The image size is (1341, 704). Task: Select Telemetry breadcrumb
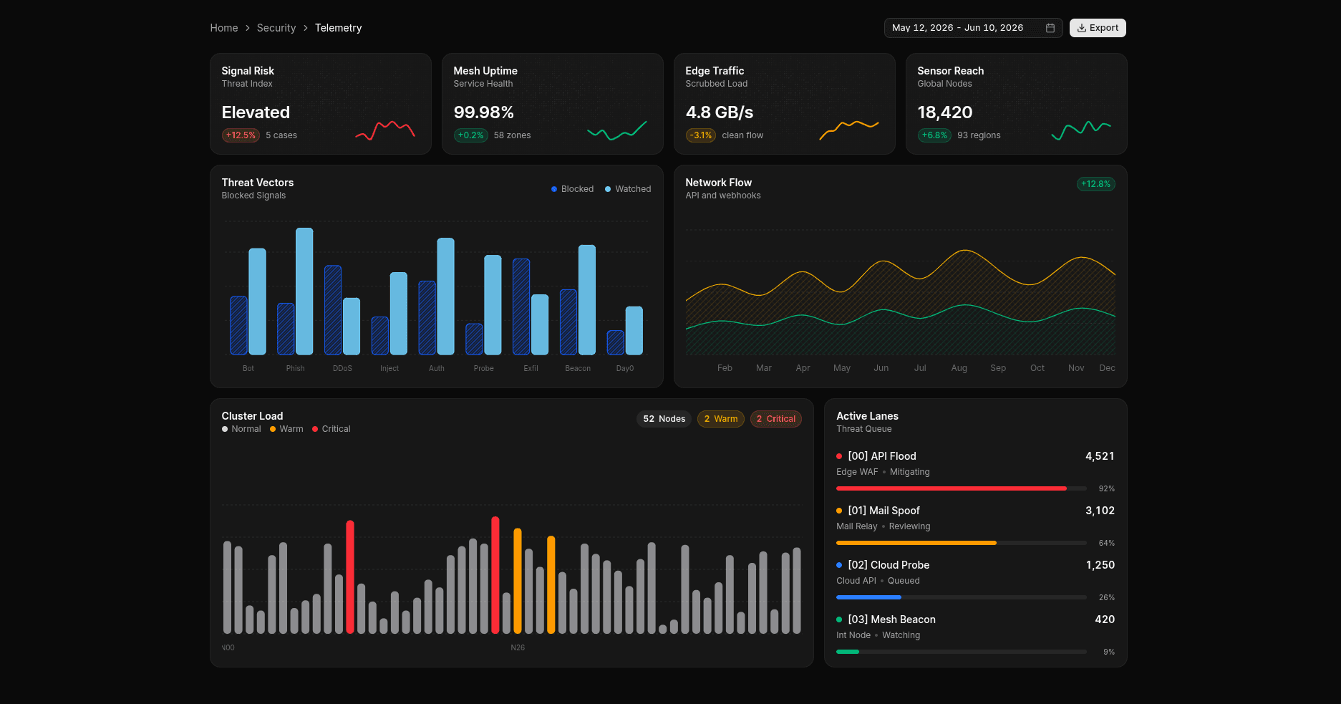coord(338,28)
